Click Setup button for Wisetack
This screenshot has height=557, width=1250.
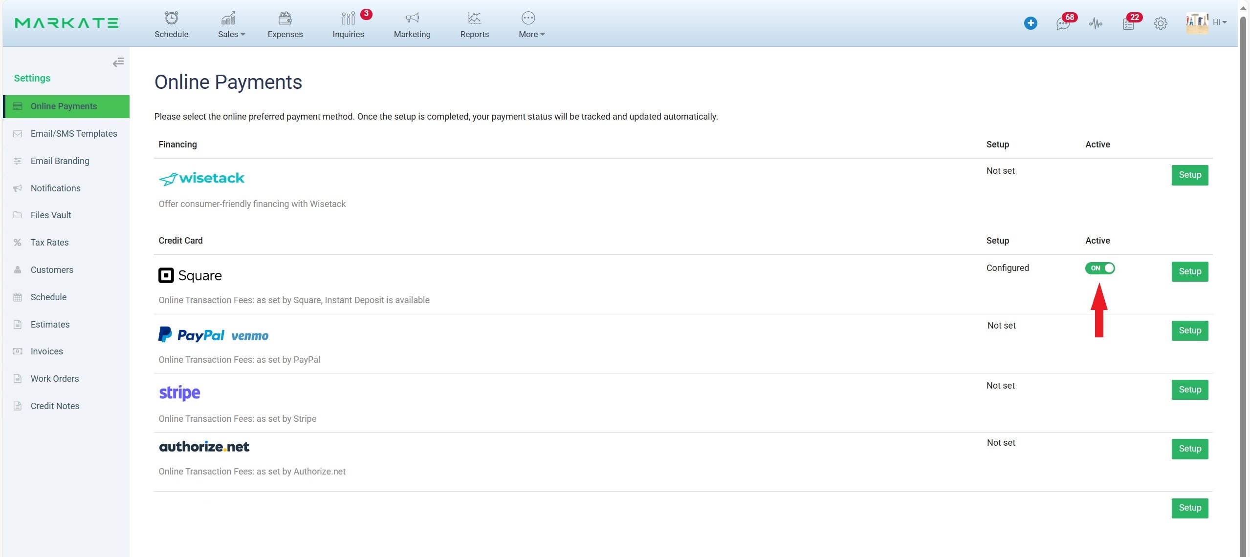1189,175
